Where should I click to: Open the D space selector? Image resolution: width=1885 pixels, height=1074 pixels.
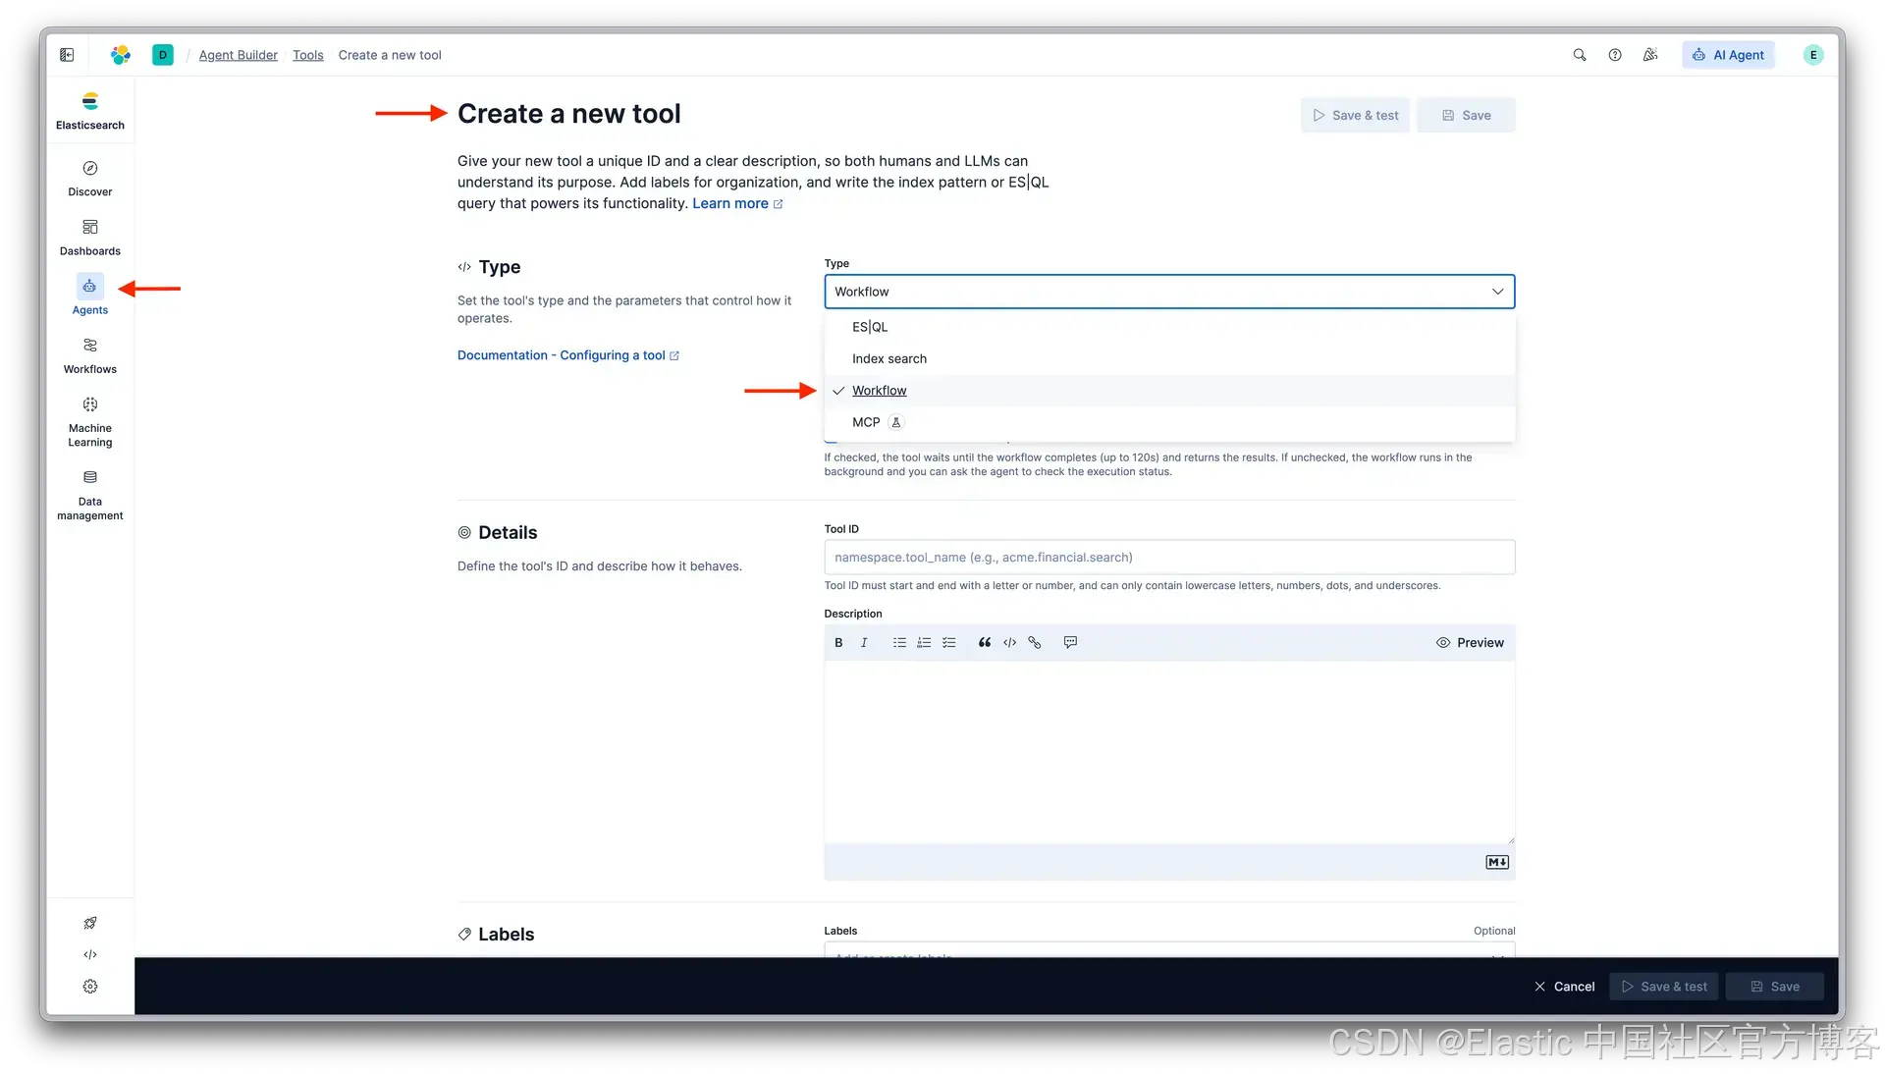pyautogui.click(x=163, y=55)
